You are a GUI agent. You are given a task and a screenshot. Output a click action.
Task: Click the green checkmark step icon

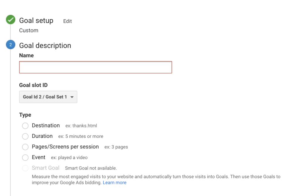(11, 20)
